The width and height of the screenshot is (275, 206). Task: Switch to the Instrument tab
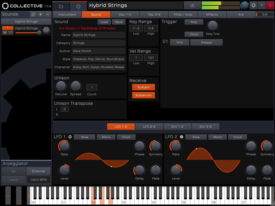tap(67, 14)
